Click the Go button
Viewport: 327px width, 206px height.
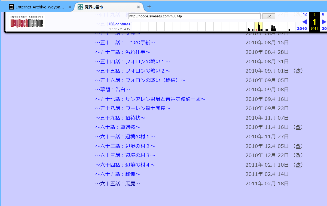[269, 16]
